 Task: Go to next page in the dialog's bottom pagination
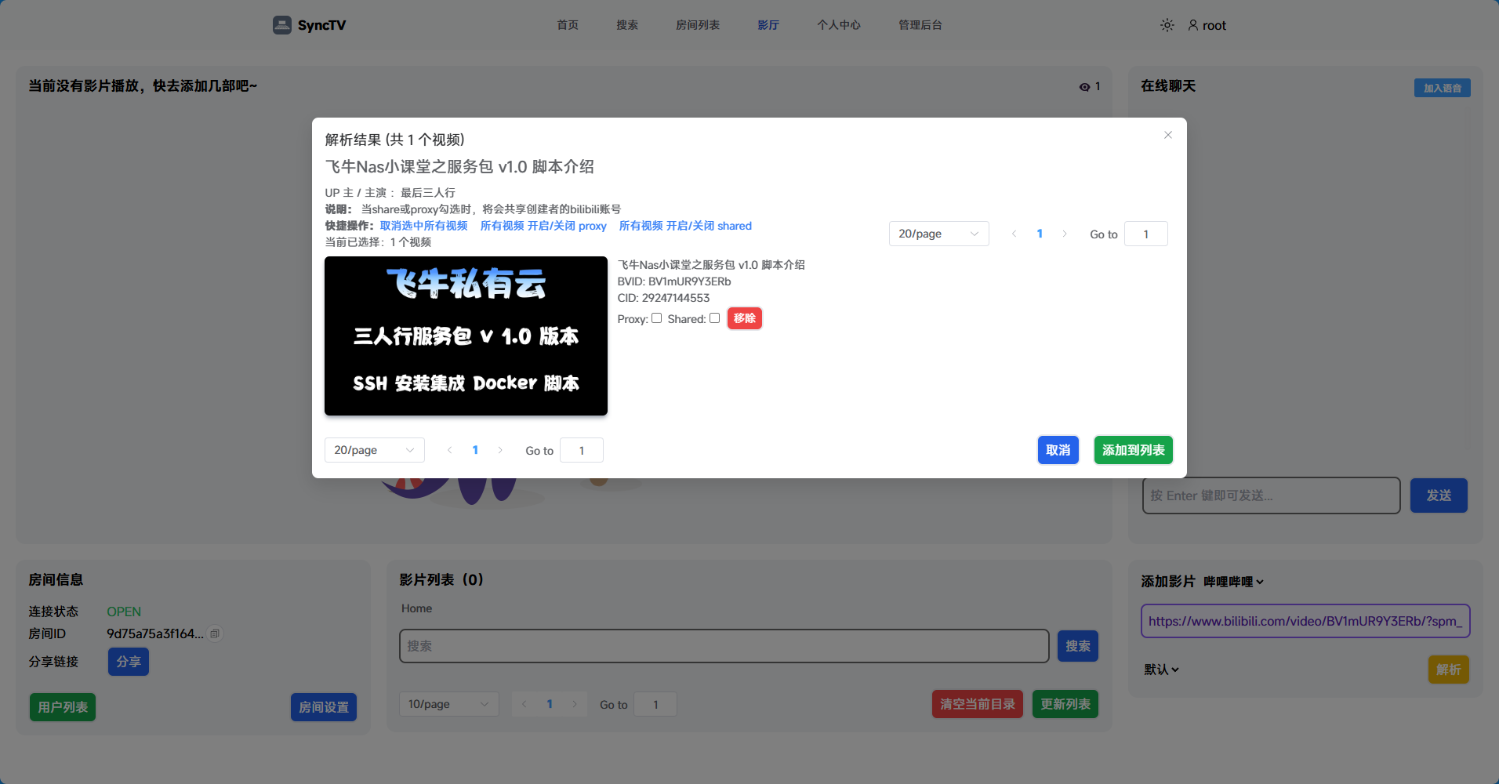click(x=500, y=450)
